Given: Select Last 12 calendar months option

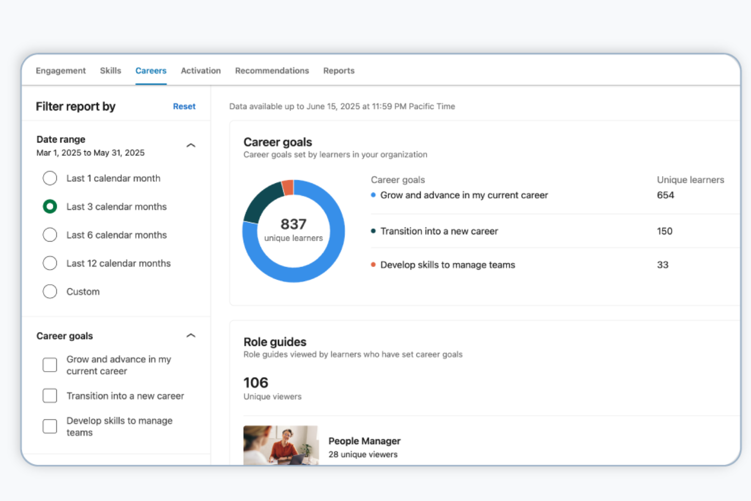Looking at the screenshot, I should 50,263.
